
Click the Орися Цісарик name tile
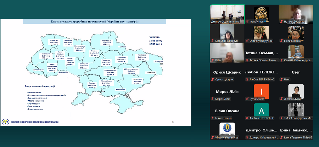(x=227, y=72)
